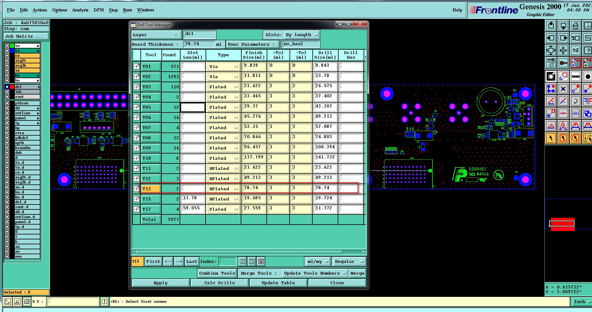592x312 pixels.
Task: Open the File menu
Action: 11,10
